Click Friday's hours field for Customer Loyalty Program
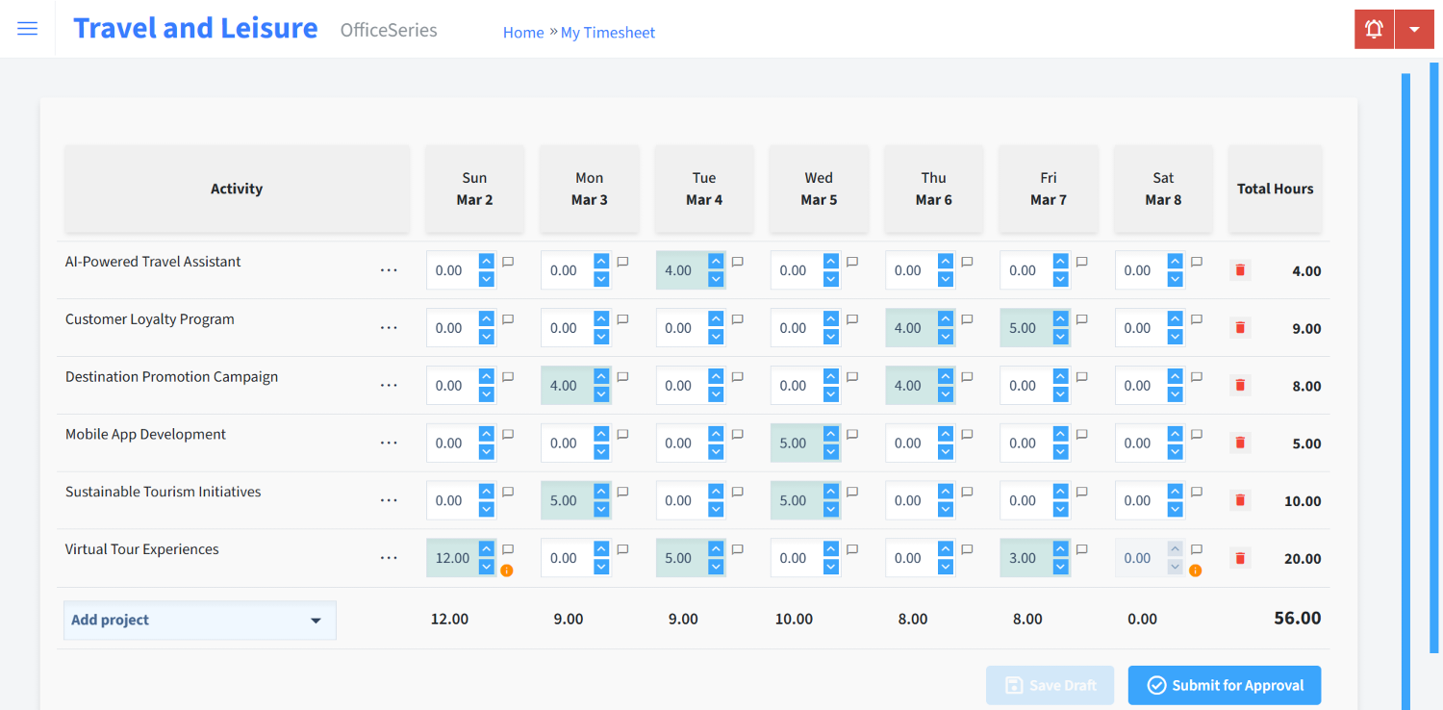The height and width of the screenshot is (710, 1443). coord(1023,327)
